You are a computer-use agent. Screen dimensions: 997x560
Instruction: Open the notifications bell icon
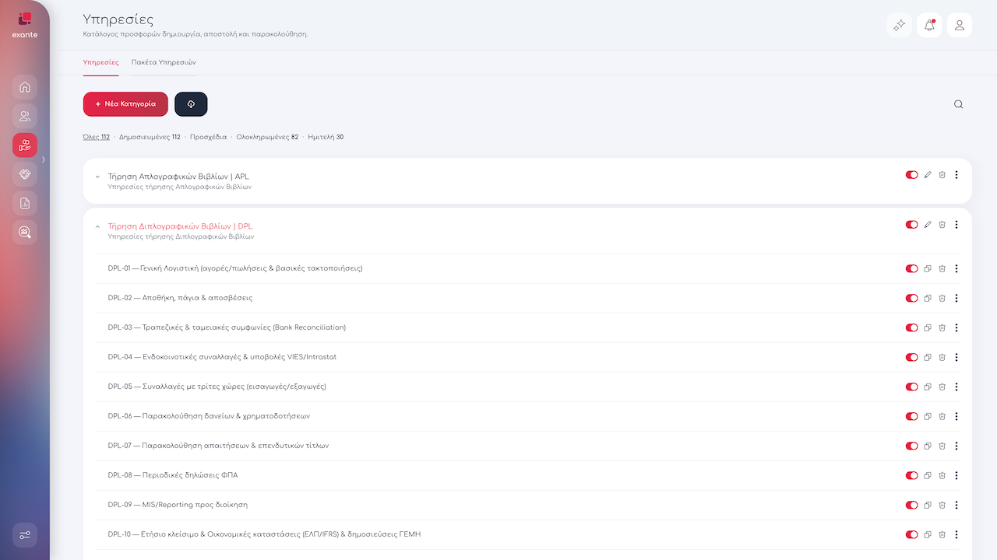(x=929, y=26)
